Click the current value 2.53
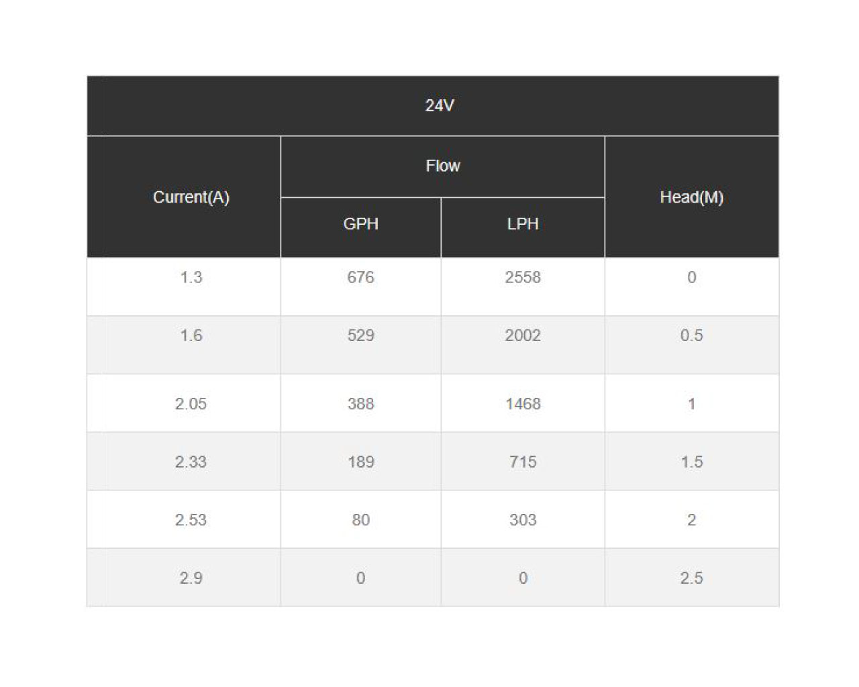This screenshot has height=687, width=859. [191, 520]
